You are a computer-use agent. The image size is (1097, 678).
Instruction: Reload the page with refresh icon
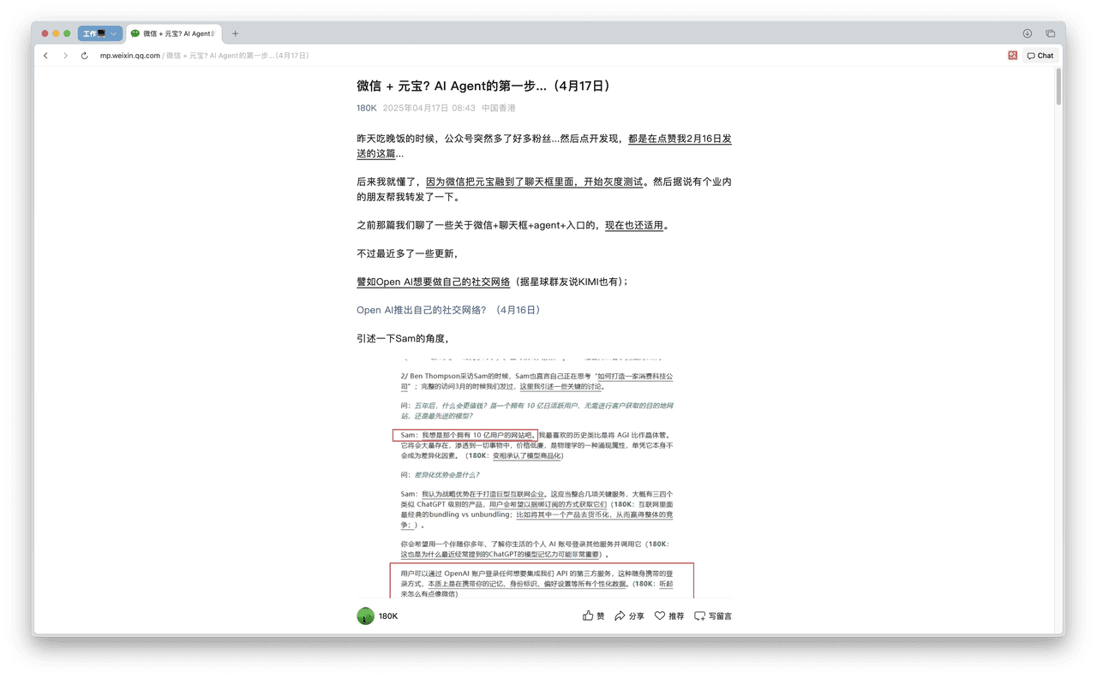point(84,56)
